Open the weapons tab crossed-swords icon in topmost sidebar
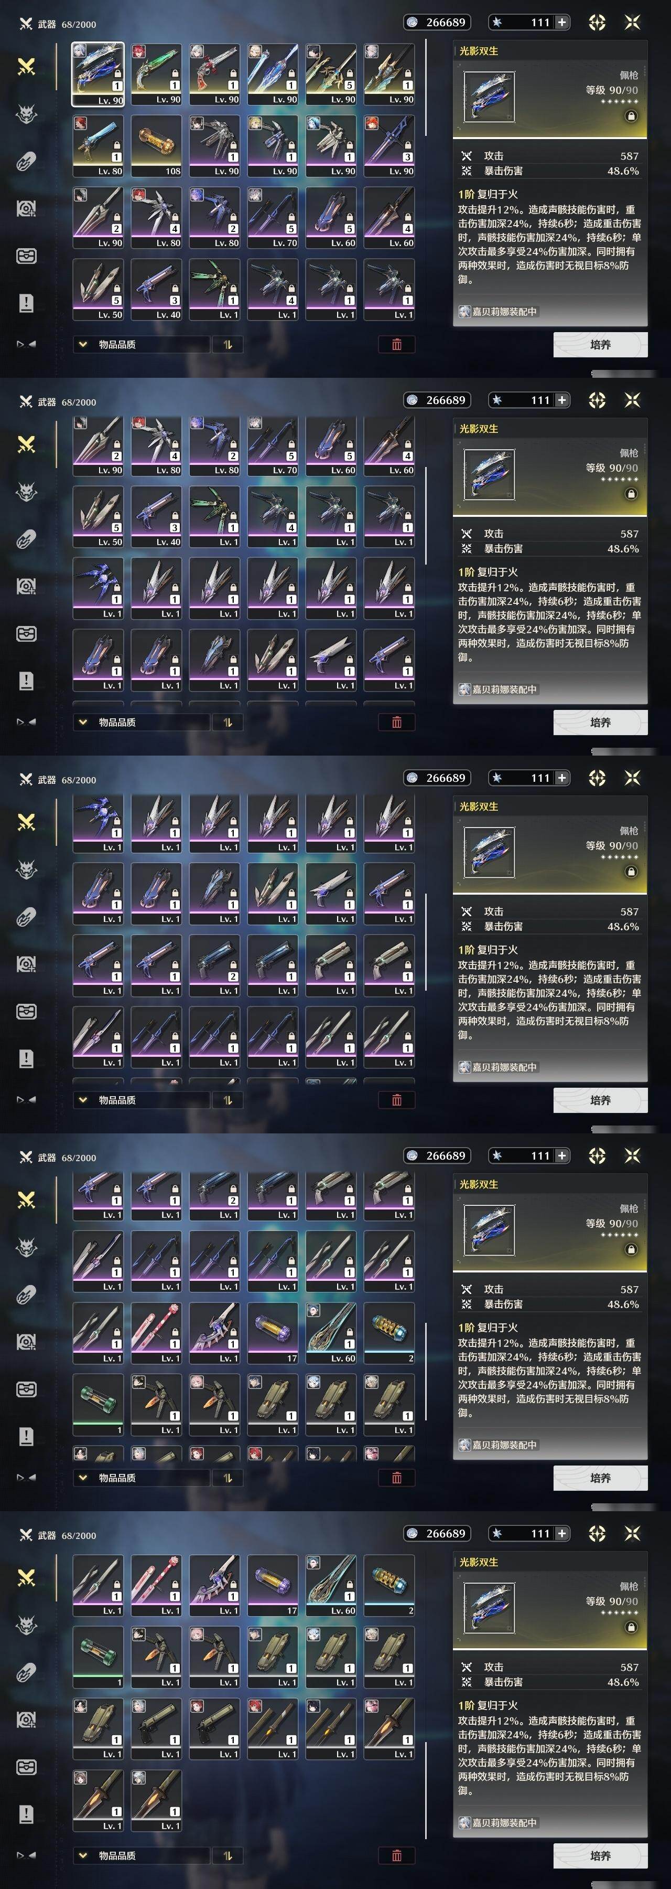The height and width of the screenshot is (1889, 671). tap(26, 67)
